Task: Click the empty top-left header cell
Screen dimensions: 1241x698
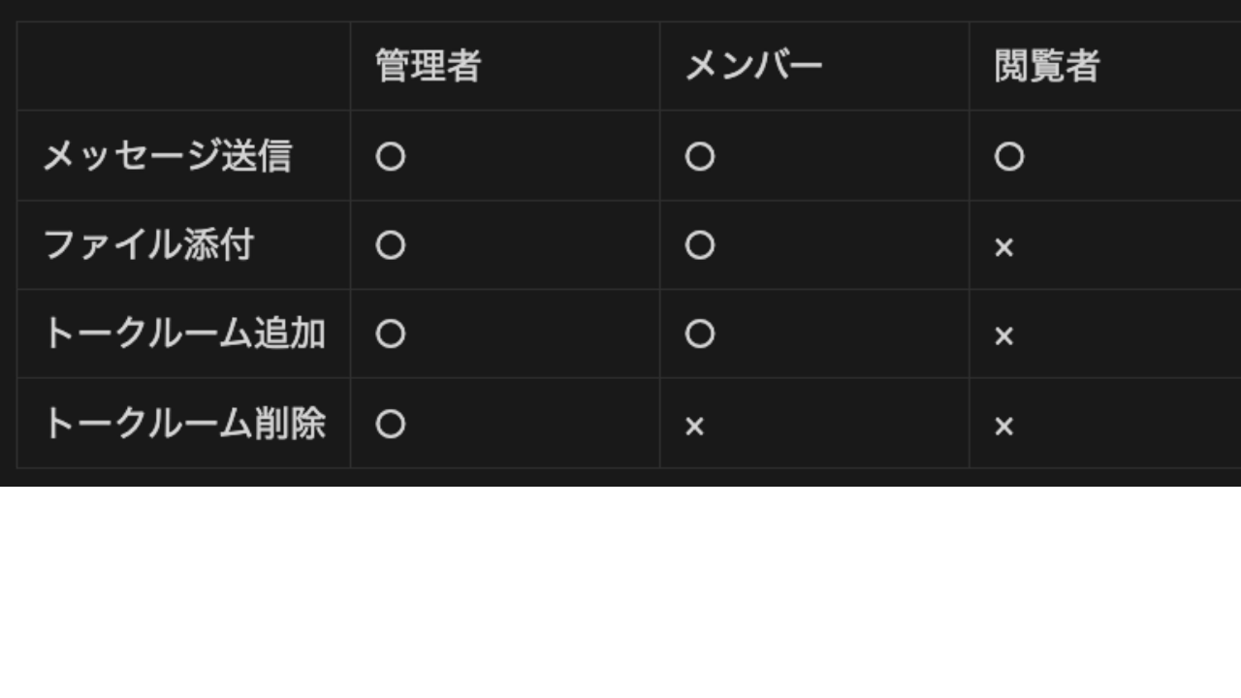Action: [x=183, y=66]
